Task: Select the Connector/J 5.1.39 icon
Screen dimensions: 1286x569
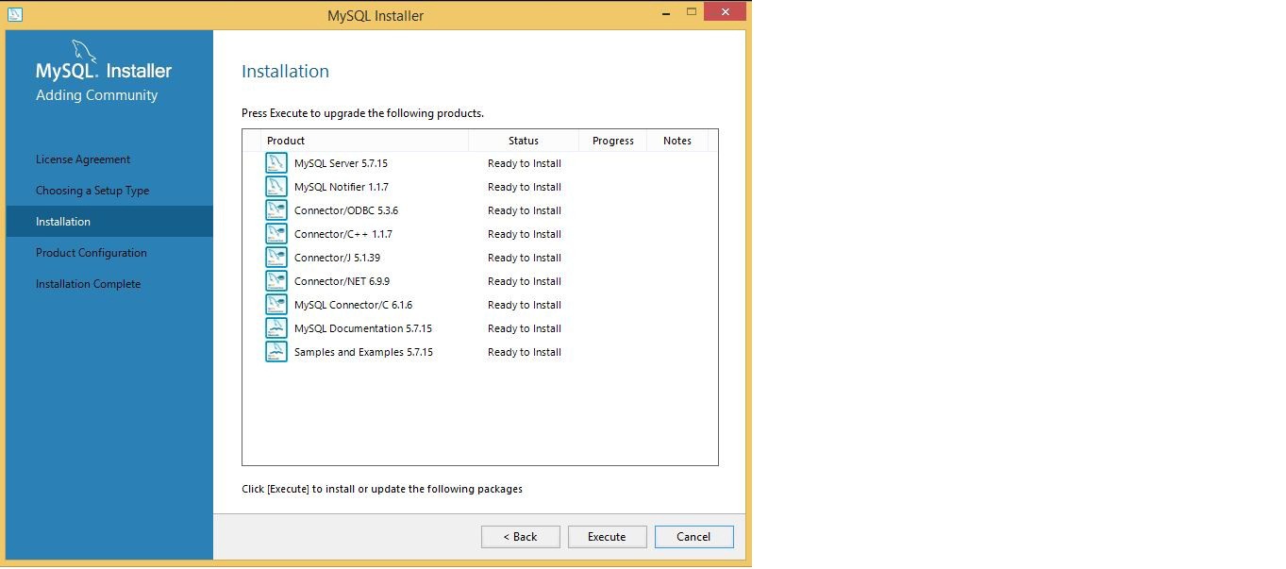Action: (276, 258)
